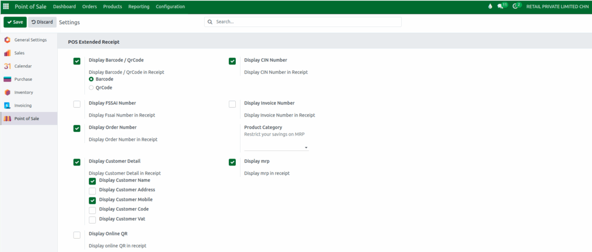Click the search magnifier icon
592x252 pixels.
[x=210, y=22]
